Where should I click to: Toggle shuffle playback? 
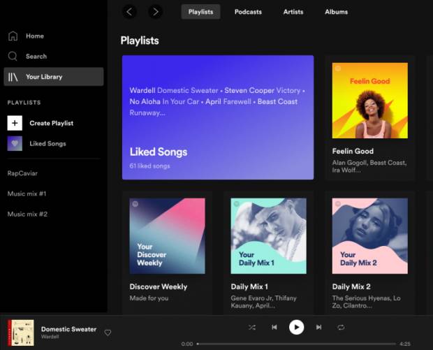point(252,328)
